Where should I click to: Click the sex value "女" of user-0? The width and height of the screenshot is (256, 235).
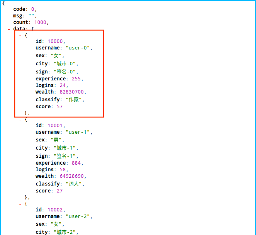(x=56, y=56)
